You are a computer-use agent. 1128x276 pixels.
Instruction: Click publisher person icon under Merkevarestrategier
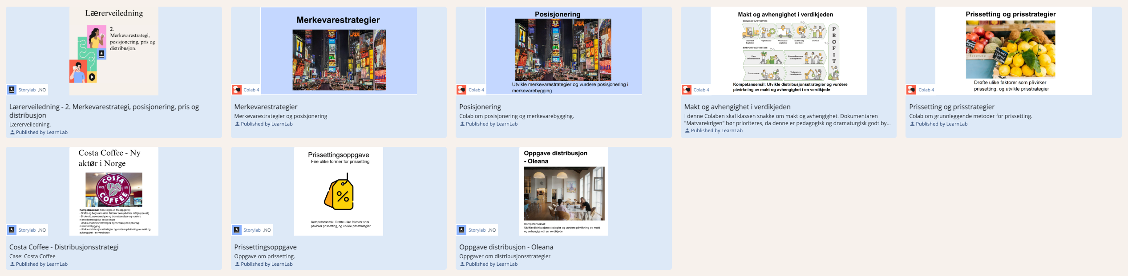[237, 124]
